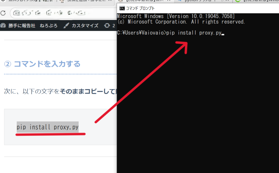Open the カスタマイズ text link
This screenshot has width=279, height=173.
point(85,26)
